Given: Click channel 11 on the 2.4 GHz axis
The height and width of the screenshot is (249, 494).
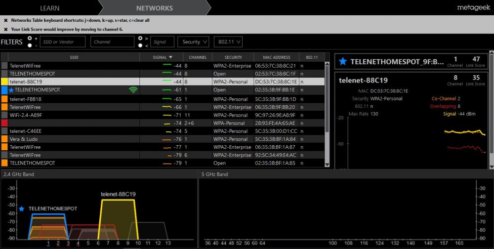Looking at the screenshot, I should pyautogui.click(x=148, y=244).
